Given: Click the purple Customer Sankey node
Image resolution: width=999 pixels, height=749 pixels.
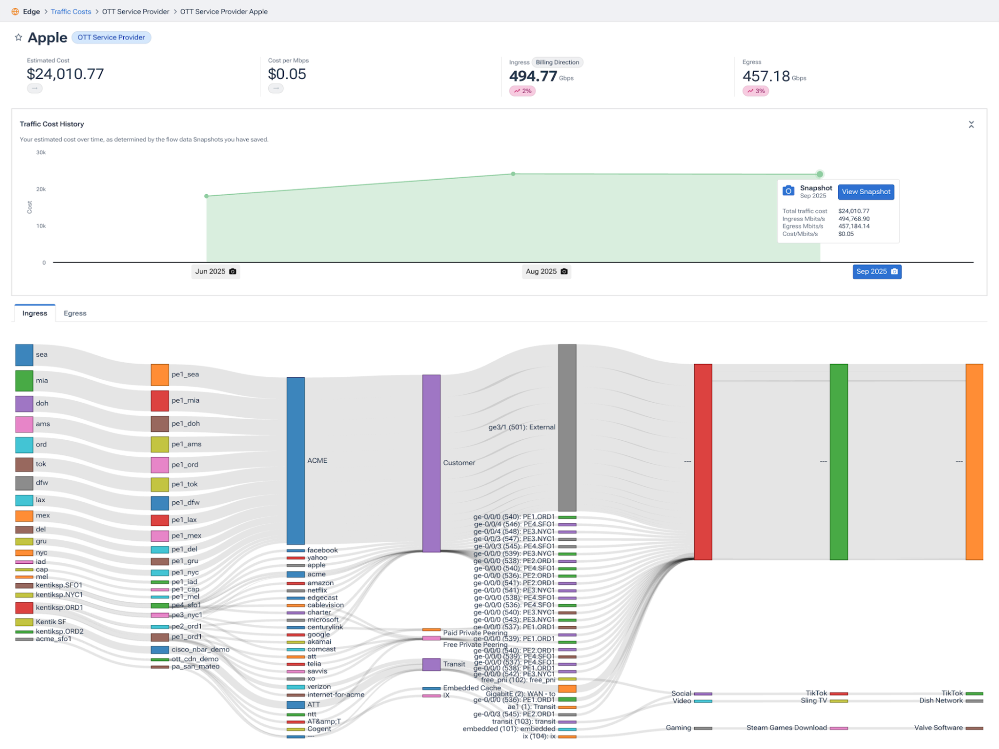Looking at the screenshot, I should click(x=431, y=463).
